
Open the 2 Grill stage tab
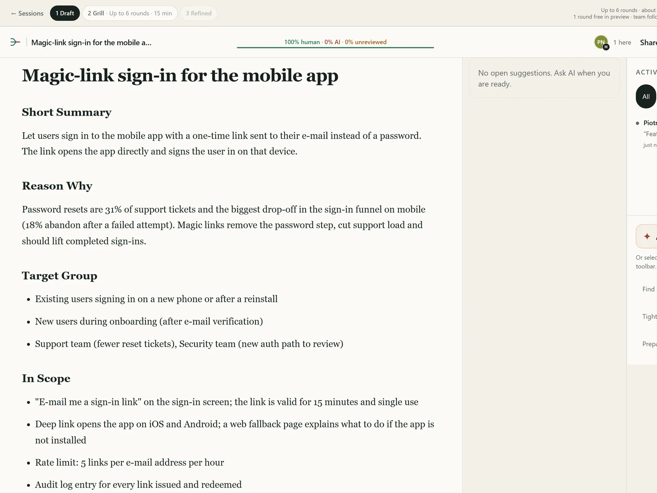[x=130, y=13]
